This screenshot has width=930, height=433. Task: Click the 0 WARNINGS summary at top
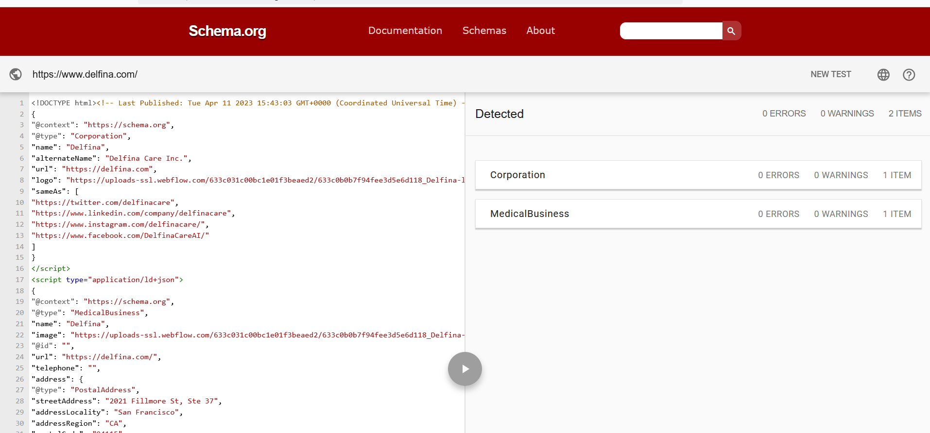(847, 114)
